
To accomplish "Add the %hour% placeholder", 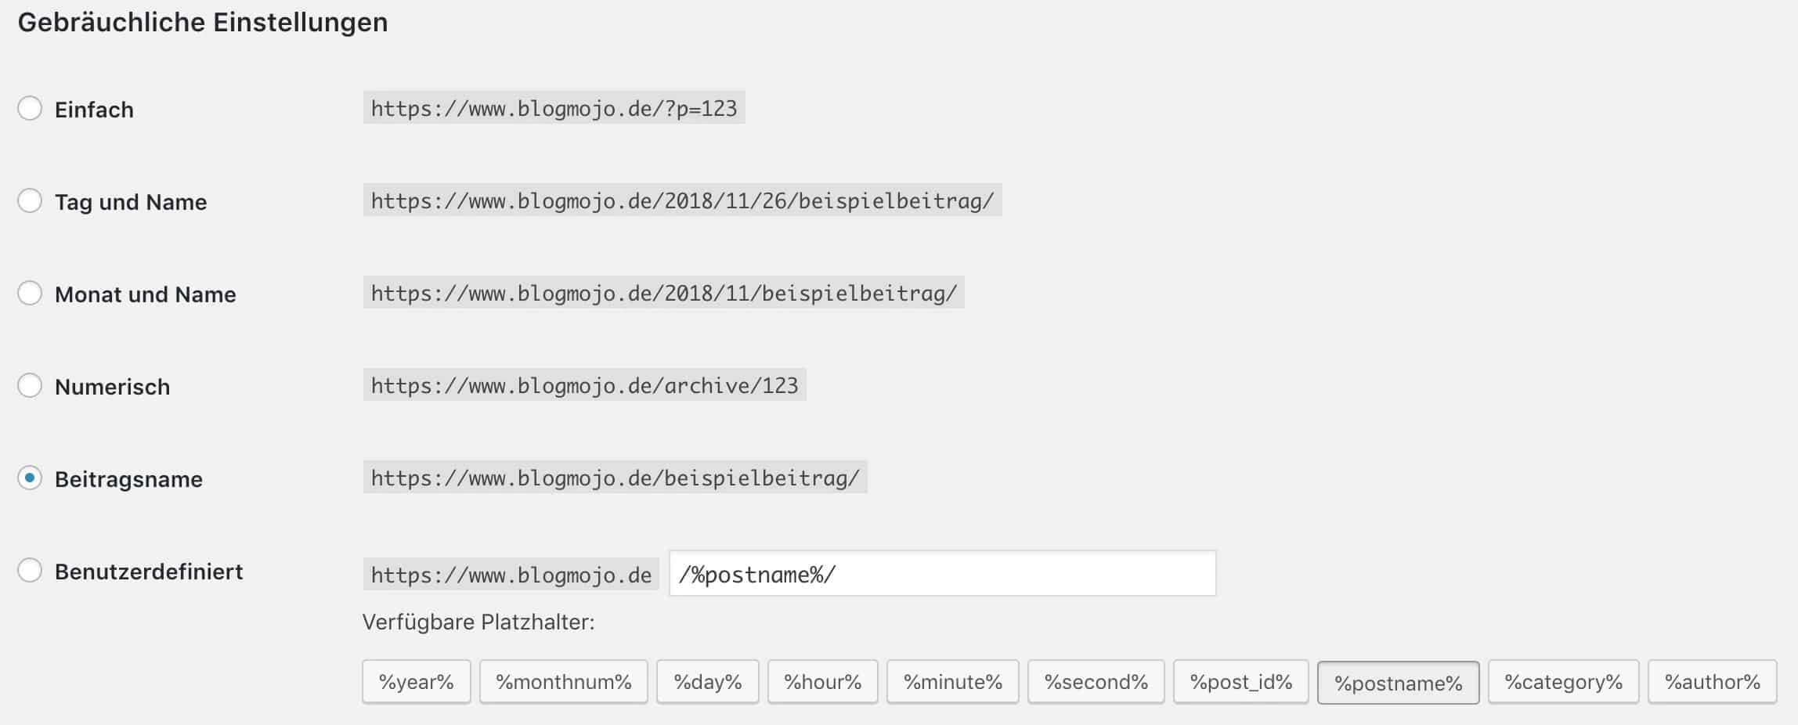I will point(822,681).
